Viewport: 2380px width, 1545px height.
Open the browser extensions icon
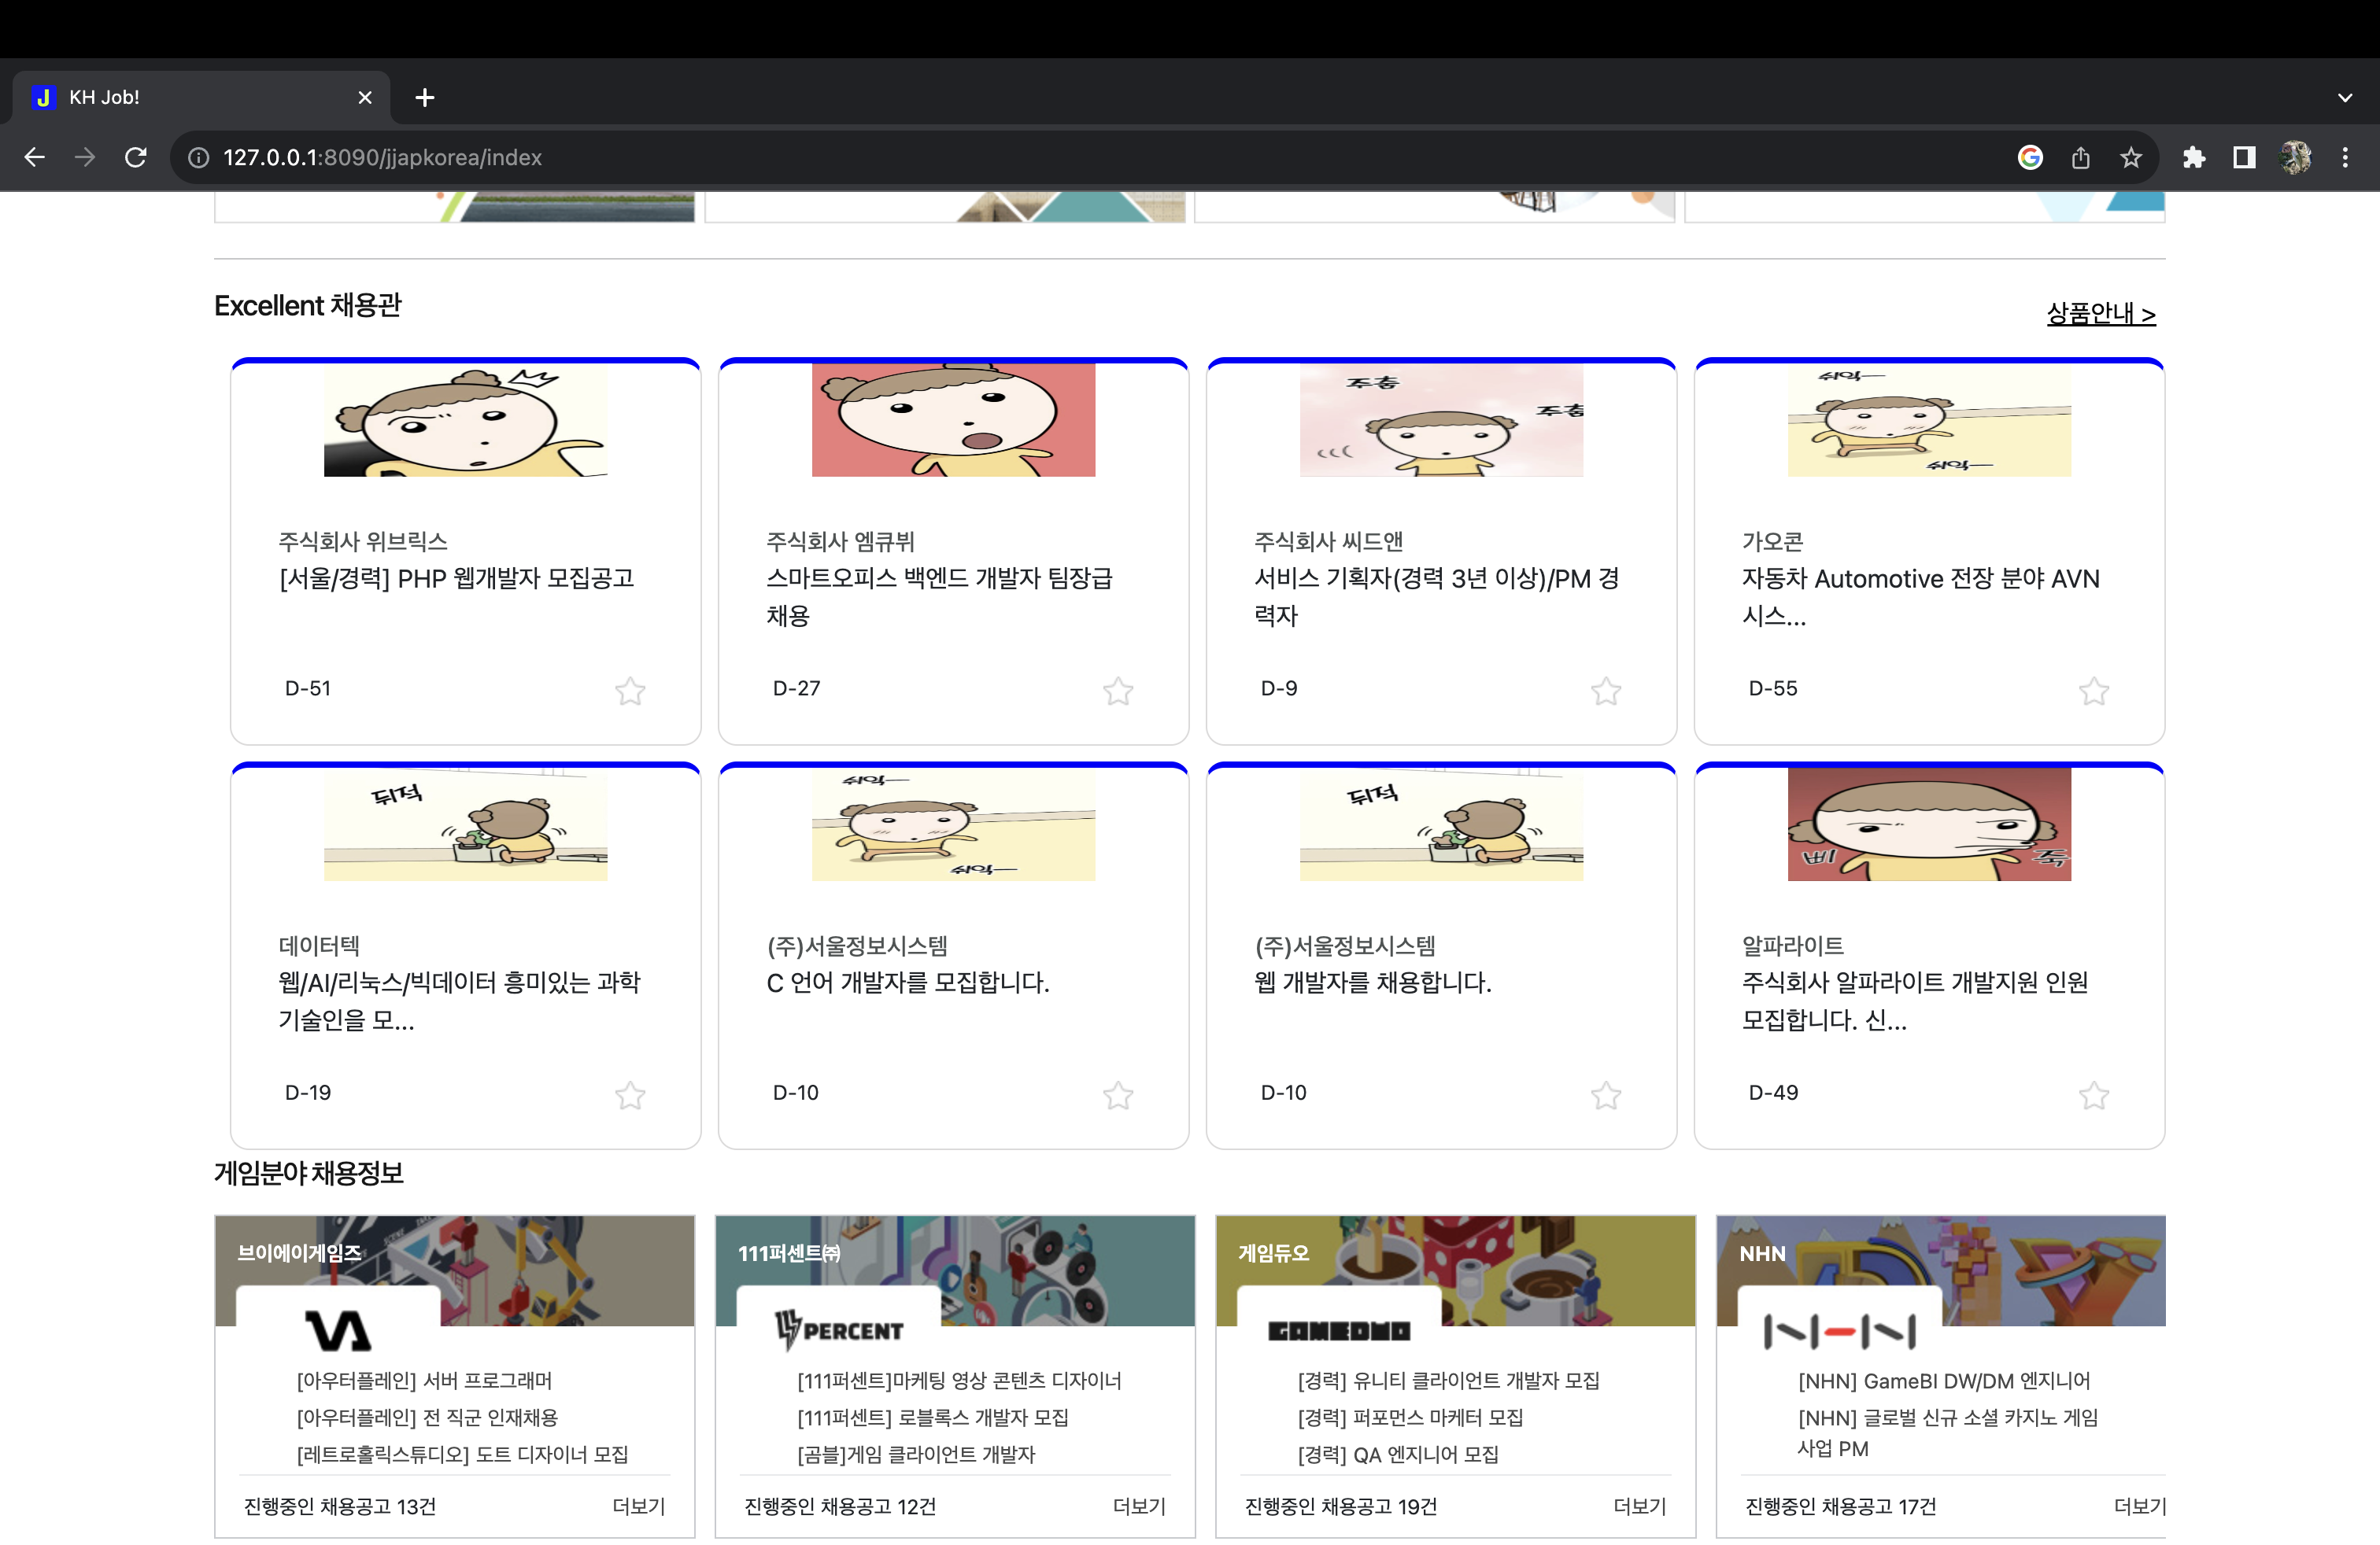pos(2195,157)
